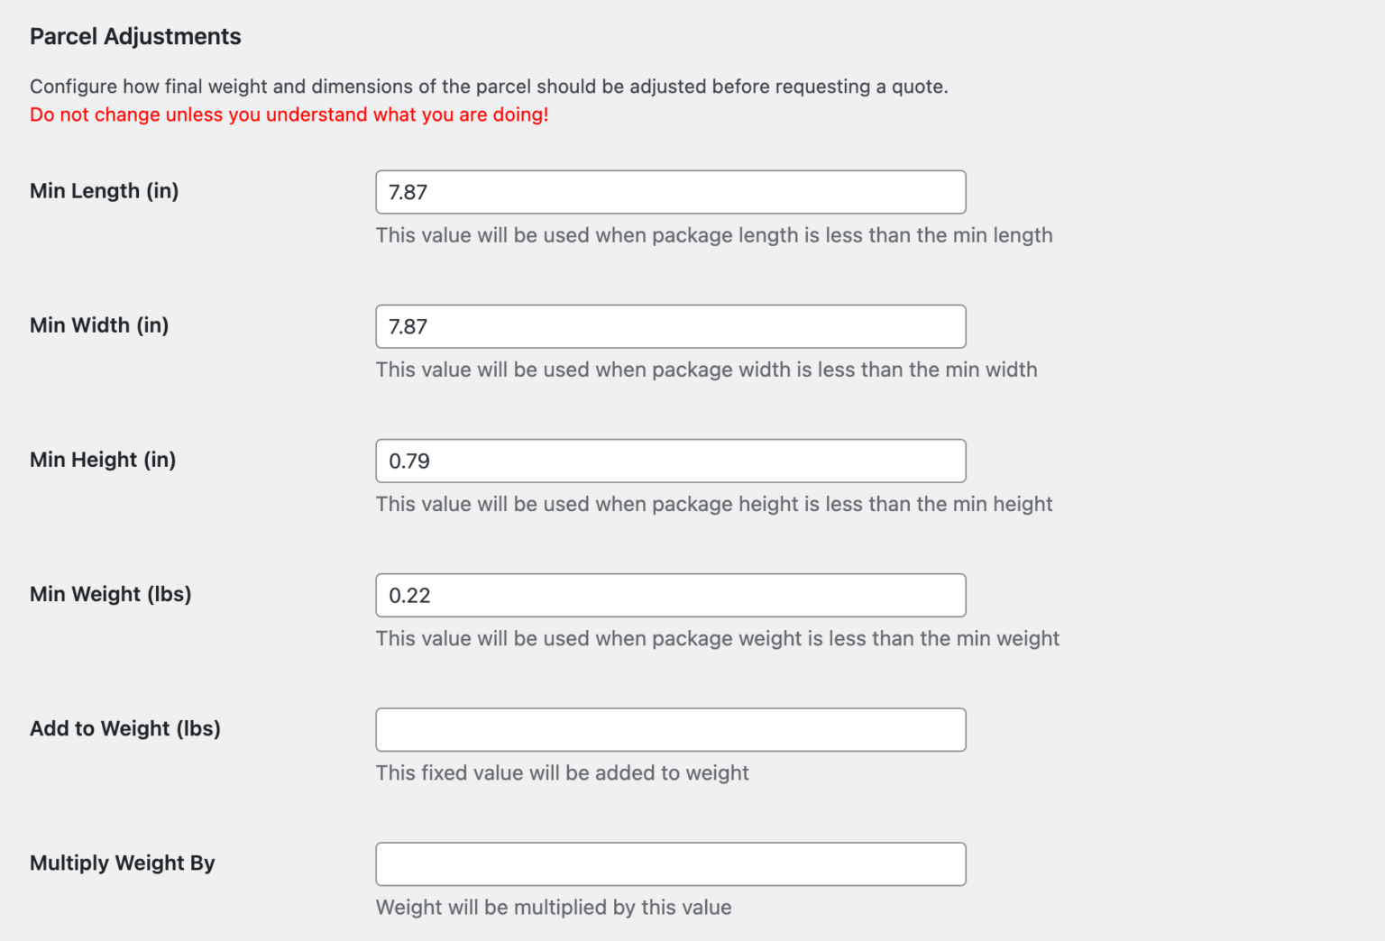Click the weight multiplier description text
Viewport: 1385px width, 941px height.
pyautogui.click(x=554, y=907)
